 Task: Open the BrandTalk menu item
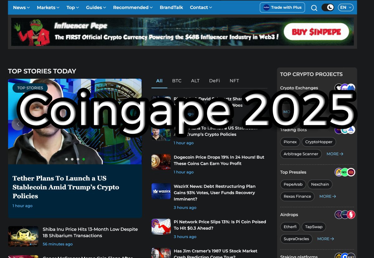click(x=171, y=7)
